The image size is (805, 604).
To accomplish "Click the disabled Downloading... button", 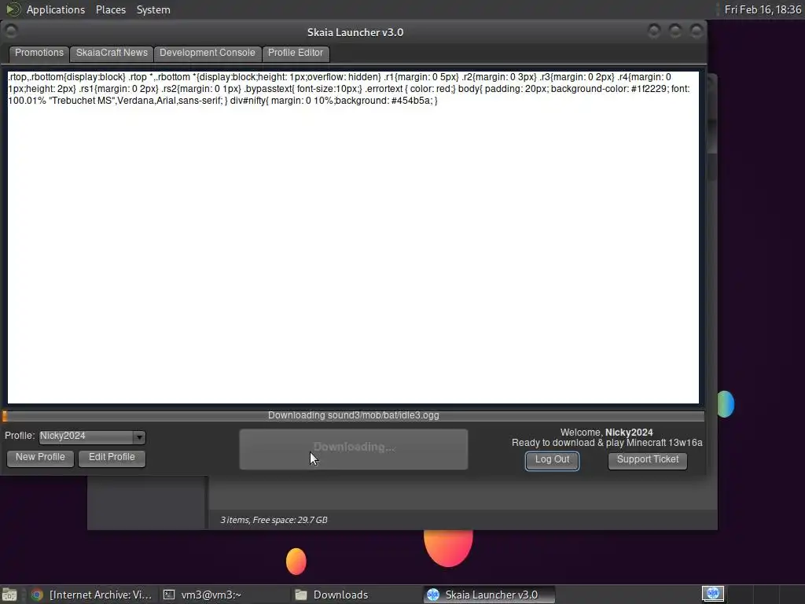I will 353,448.
